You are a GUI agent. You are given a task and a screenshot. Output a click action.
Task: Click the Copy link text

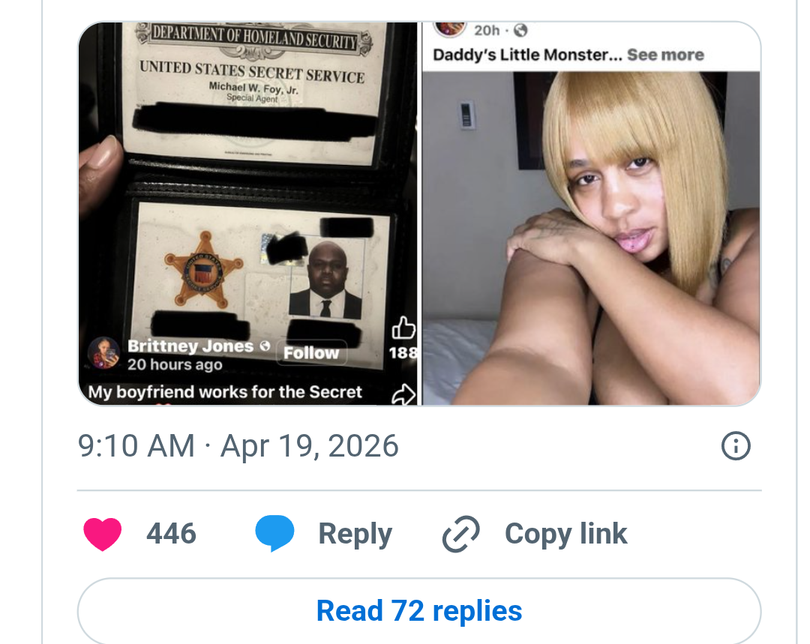click(x=565, y=534)
